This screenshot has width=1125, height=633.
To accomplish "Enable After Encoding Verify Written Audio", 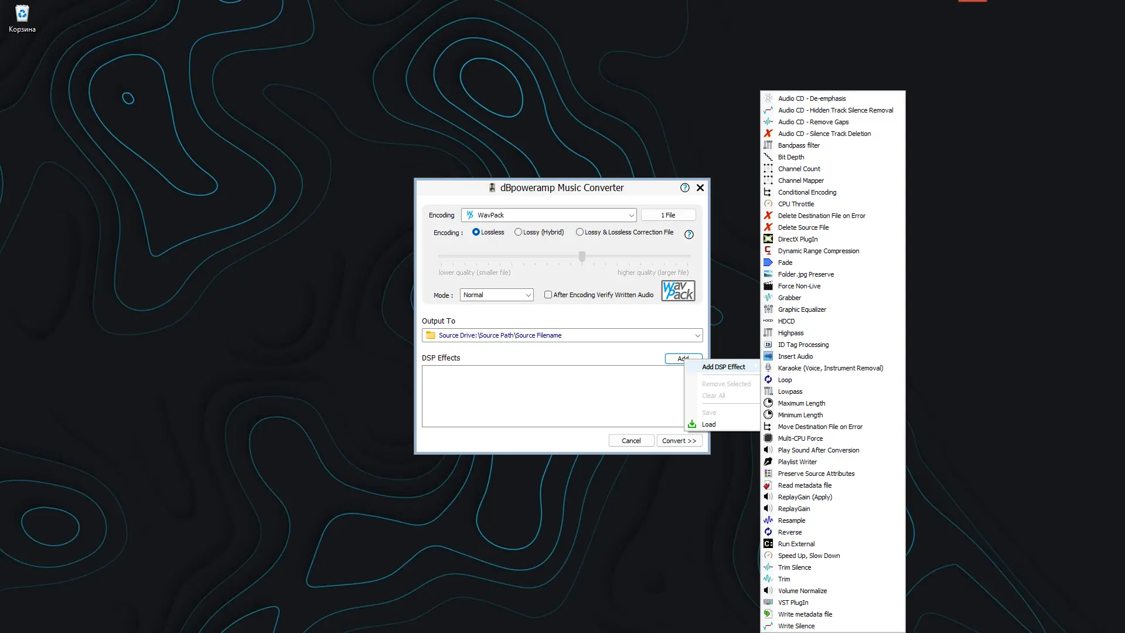I will 548,295.
